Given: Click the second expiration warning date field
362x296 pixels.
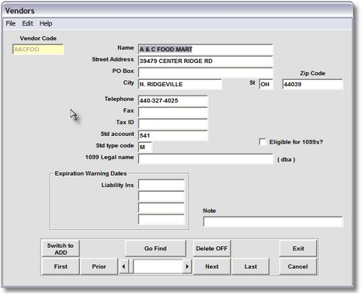Looking at the screenshot, I should (162, 197).
